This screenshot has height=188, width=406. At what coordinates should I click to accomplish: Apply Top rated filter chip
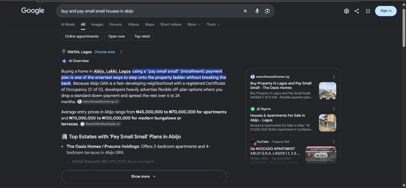tap(142, 36)
